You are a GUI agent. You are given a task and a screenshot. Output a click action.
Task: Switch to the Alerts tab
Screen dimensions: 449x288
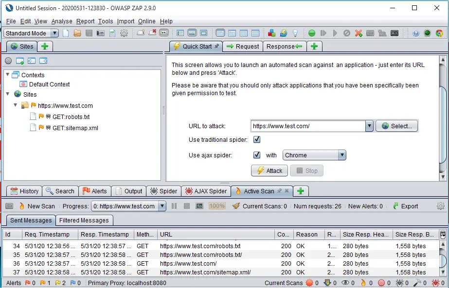click(x=94, y=191)
